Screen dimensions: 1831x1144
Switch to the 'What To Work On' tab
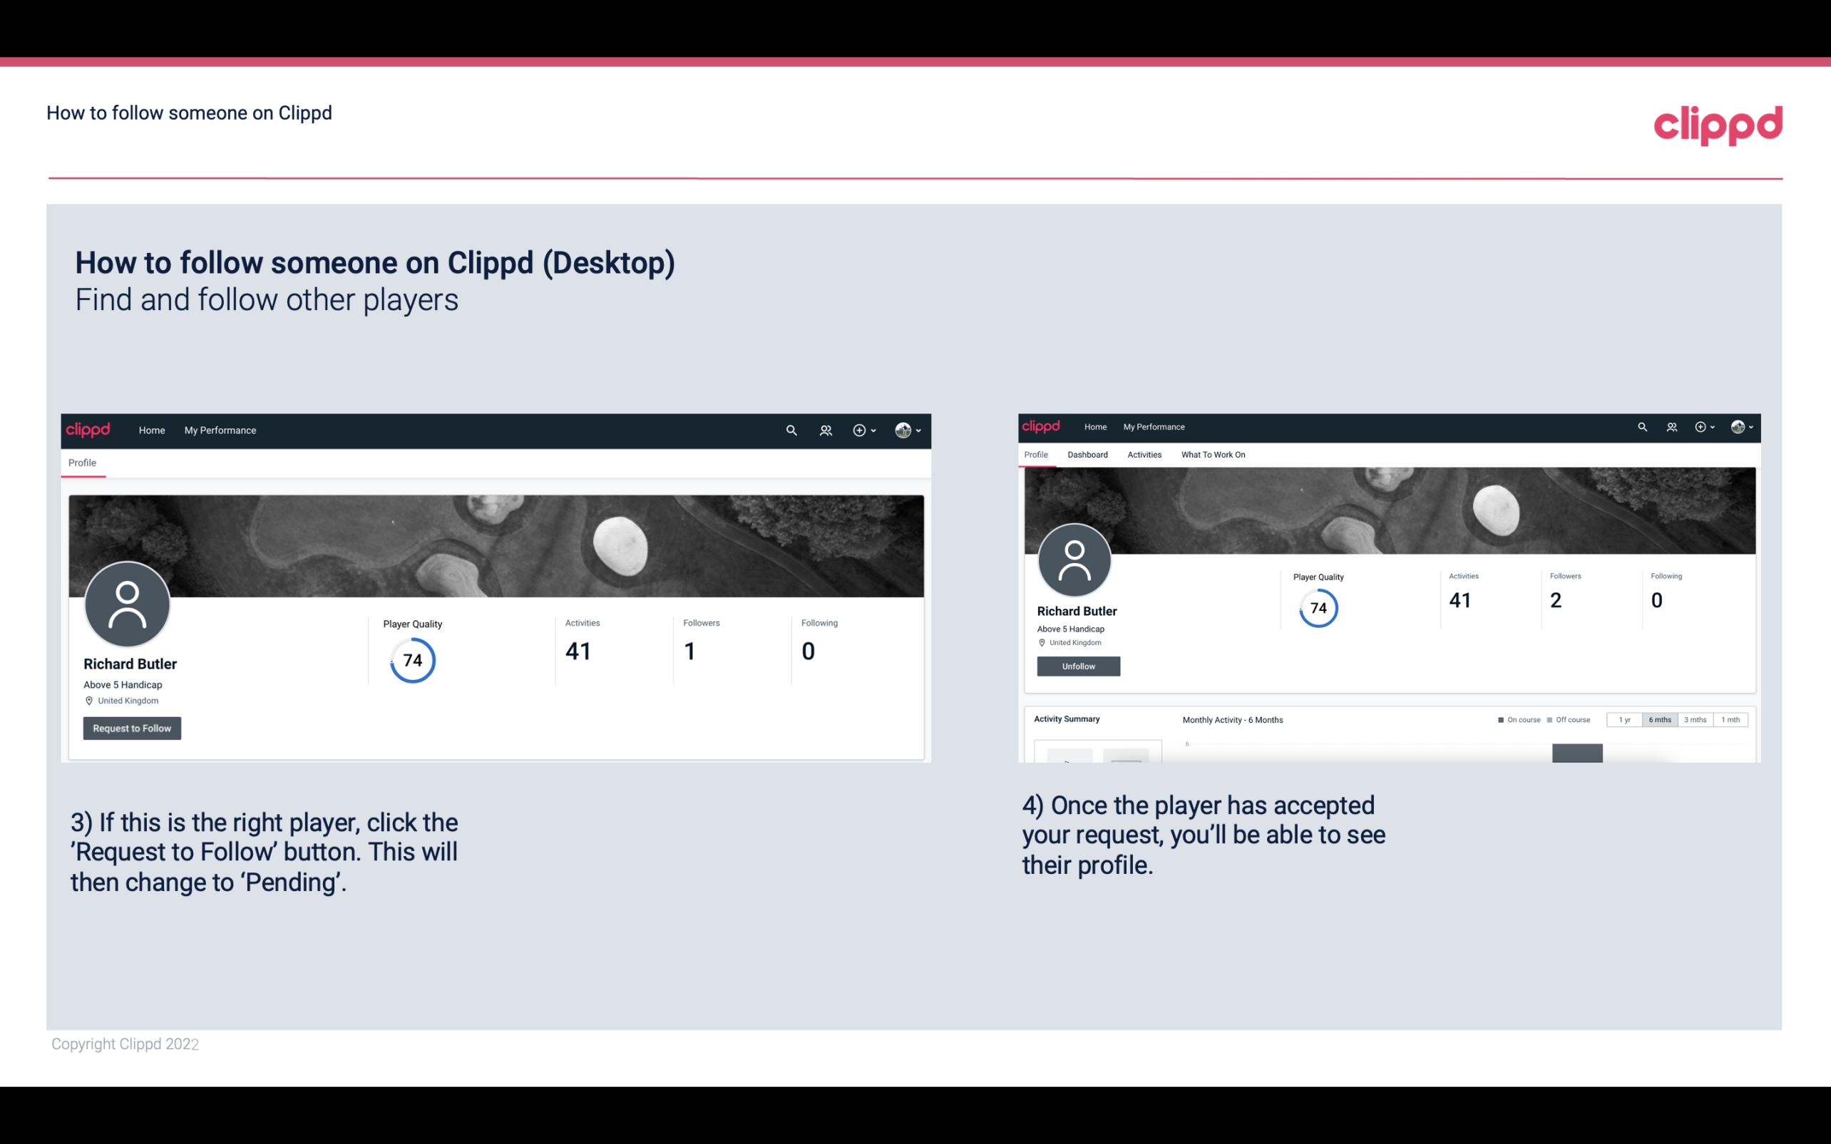pyautogui.click(x=1213, y=455)
